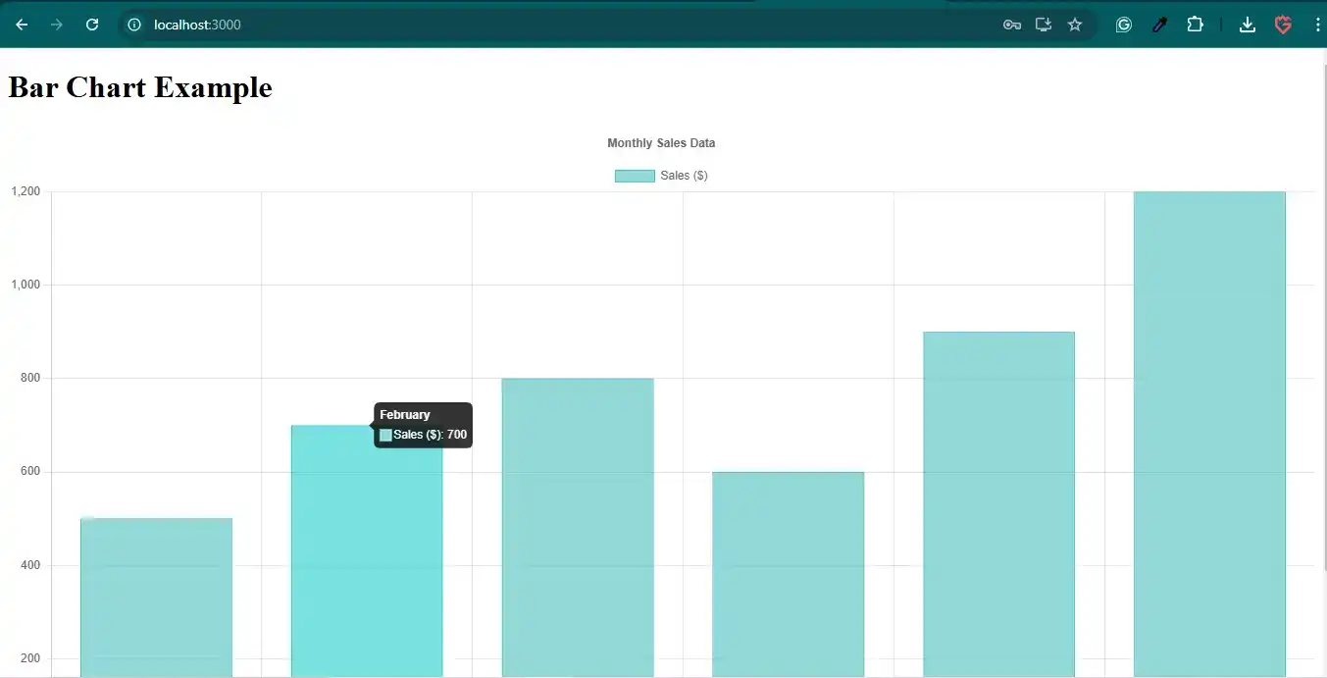This screenshot has width=1327, height=678.
Task: Activate the color picker eyedropper extension
Action: point(1159,25)
